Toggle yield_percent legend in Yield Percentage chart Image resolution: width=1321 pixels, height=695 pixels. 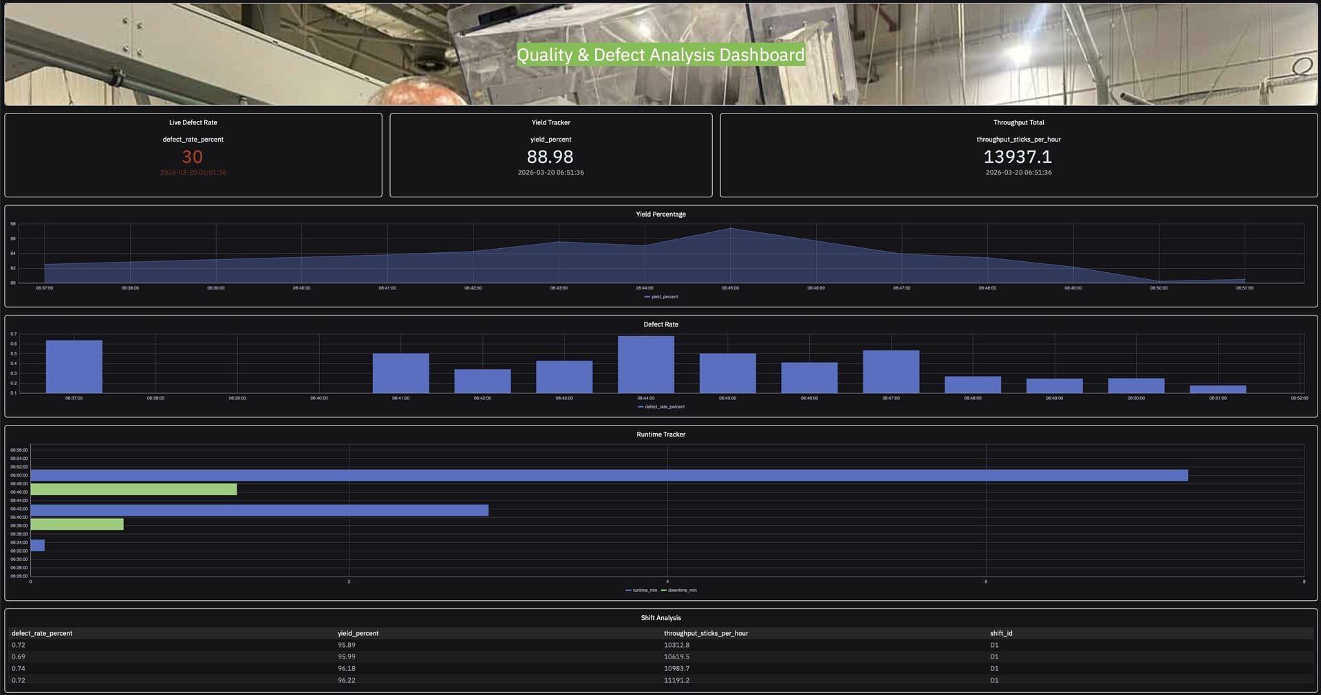(x=661, y=297)
